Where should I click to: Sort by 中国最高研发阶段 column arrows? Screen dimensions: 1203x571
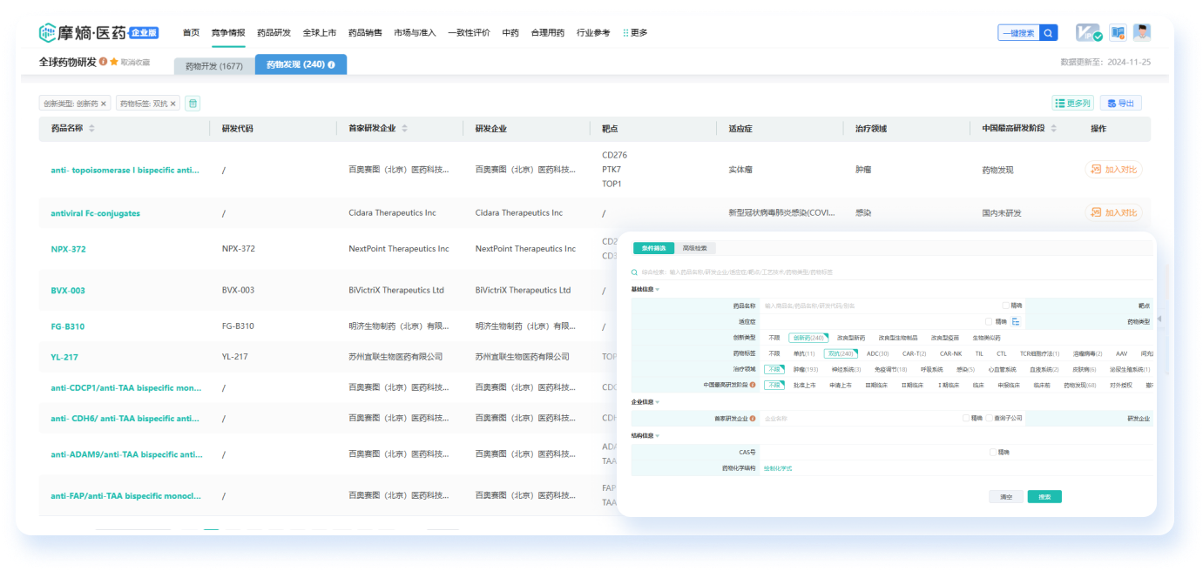[1054, 129]
